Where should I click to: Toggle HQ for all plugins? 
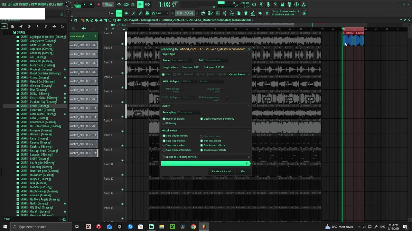pyautogui.click(x=174, y=119)
